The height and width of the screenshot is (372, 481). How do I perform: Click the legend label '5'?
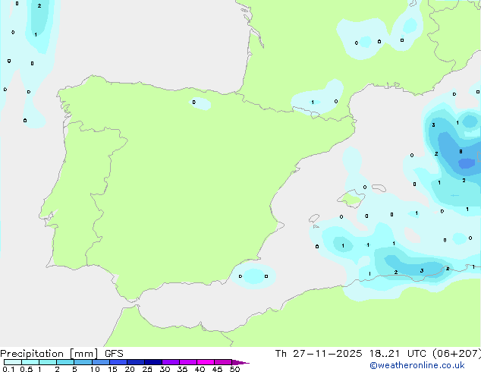pos(74,369)
